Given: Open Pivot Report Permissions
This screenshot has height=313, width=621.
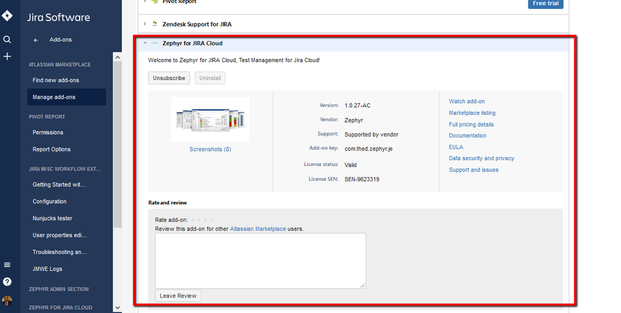Looking at the screenshot, I should (48, 132).
